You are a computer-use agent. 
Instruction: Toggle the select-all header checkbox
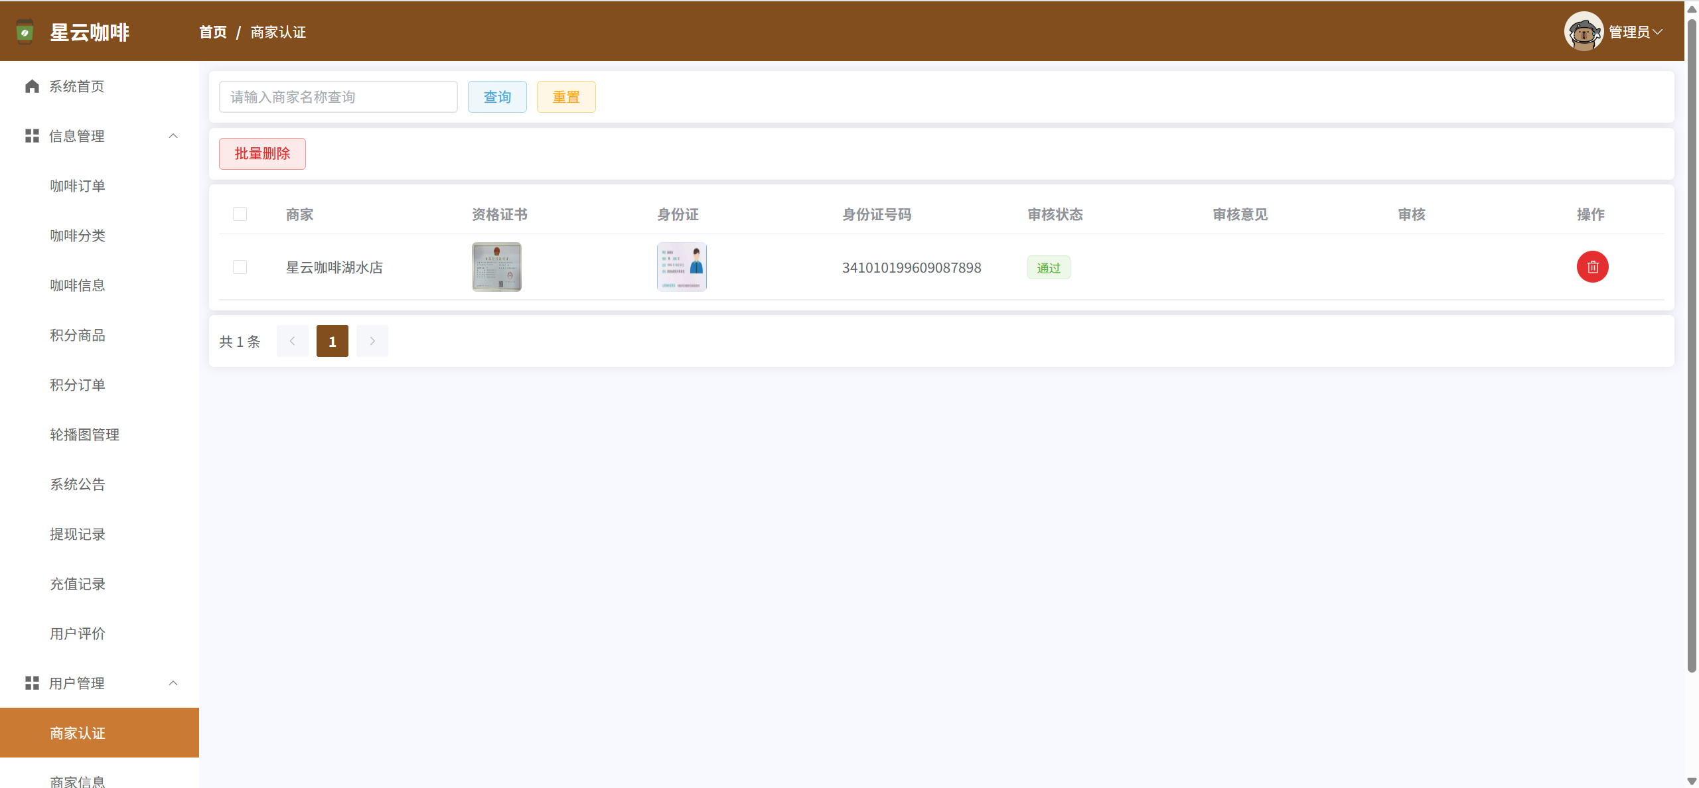(x=240, y=214)
